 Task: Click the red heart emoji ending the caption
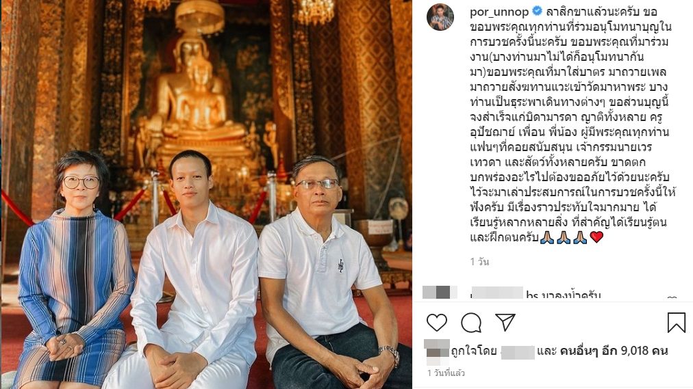pos(596,237)
